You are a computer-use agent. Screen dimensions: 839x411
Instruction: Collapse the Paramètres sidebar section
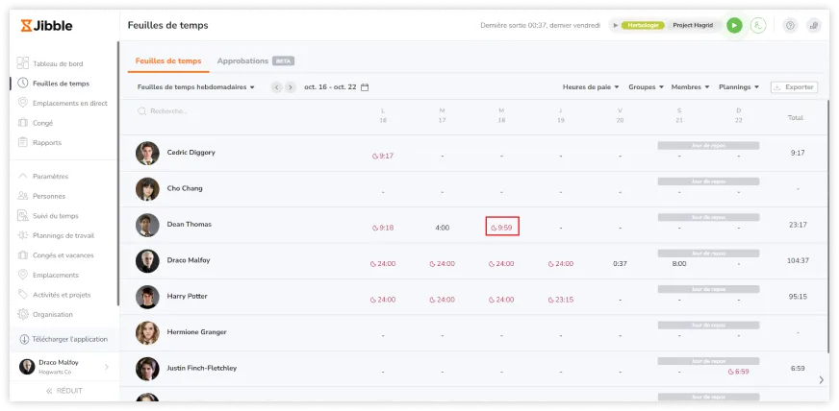pos(50,177)
